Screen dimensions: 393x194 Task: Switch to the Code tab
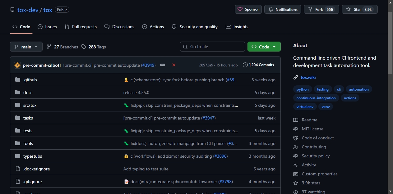tap(21, 27)
